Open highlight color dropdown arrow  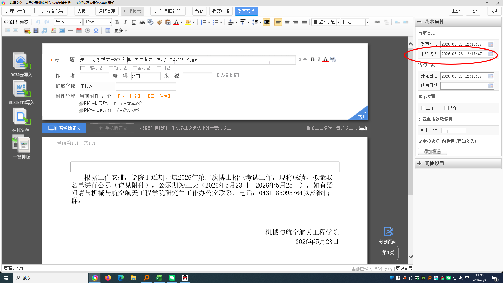click(194, 22)
